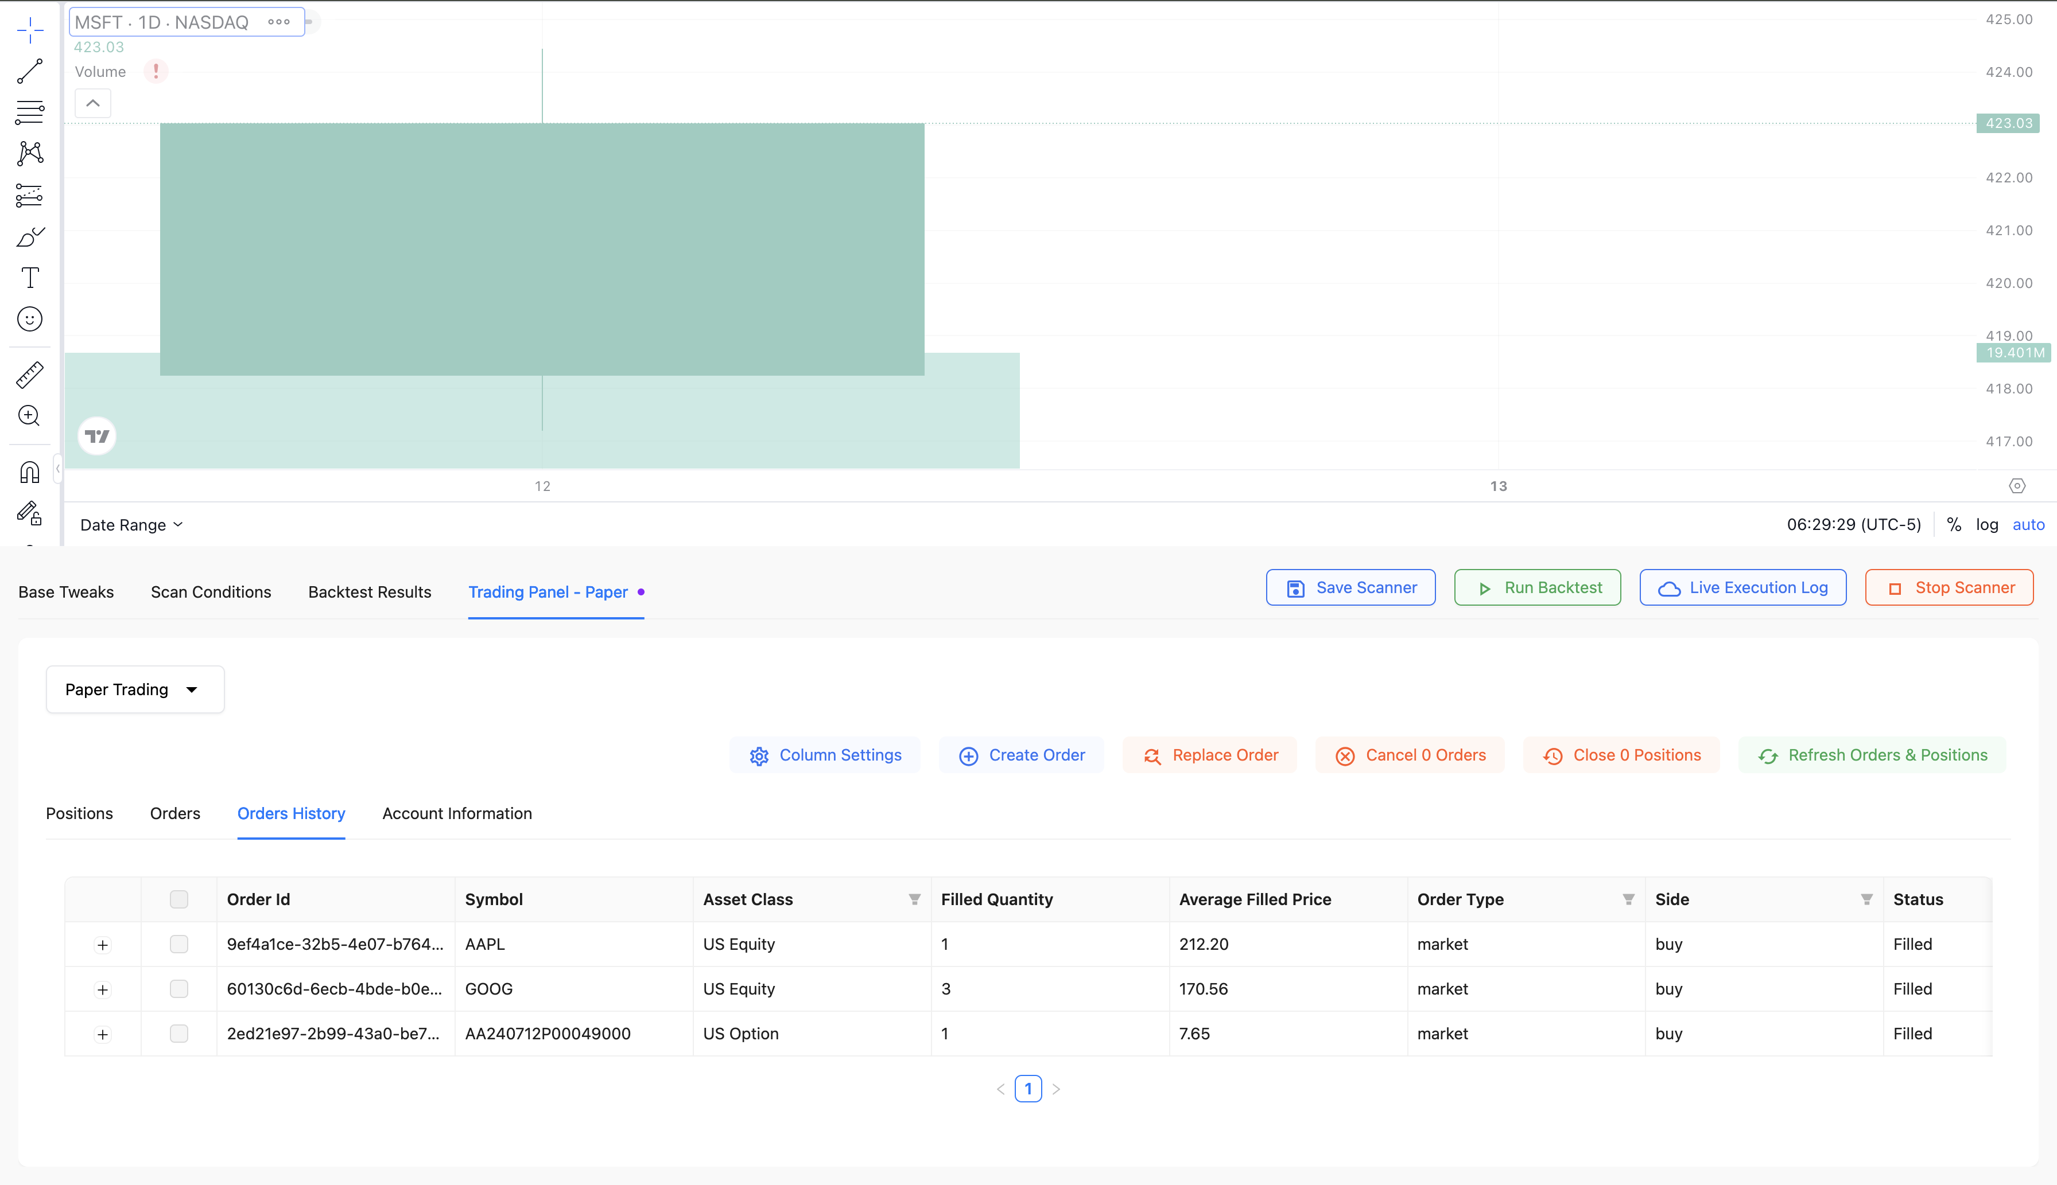The image size is (2057, 1185).
Task: Go to next page of orders
Action: point(1056,1089)
